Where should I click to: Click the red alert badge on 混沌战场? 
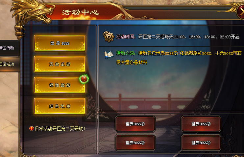pos(84,79)
